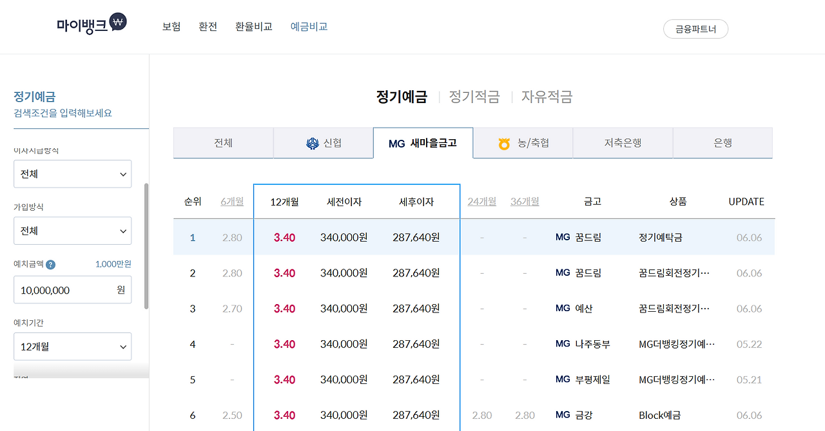
Task: Click the 05.22 update date
Action: coord(749,344)
